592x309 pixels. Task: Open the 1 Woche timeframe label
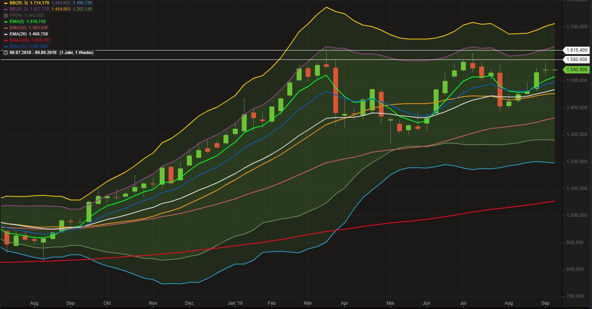83,52
